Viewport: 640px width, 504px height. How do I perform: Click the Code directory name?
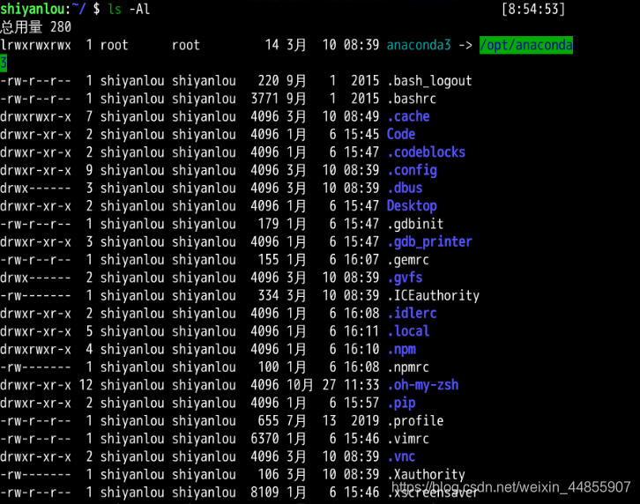pos(401,134)
